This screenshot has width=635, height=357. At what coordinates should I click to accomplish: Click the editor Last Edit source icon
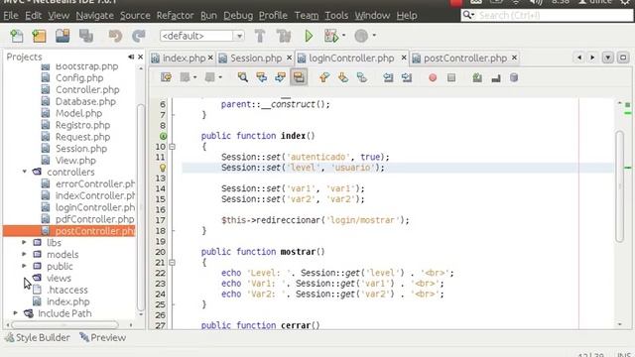click(x=166, y=77)
